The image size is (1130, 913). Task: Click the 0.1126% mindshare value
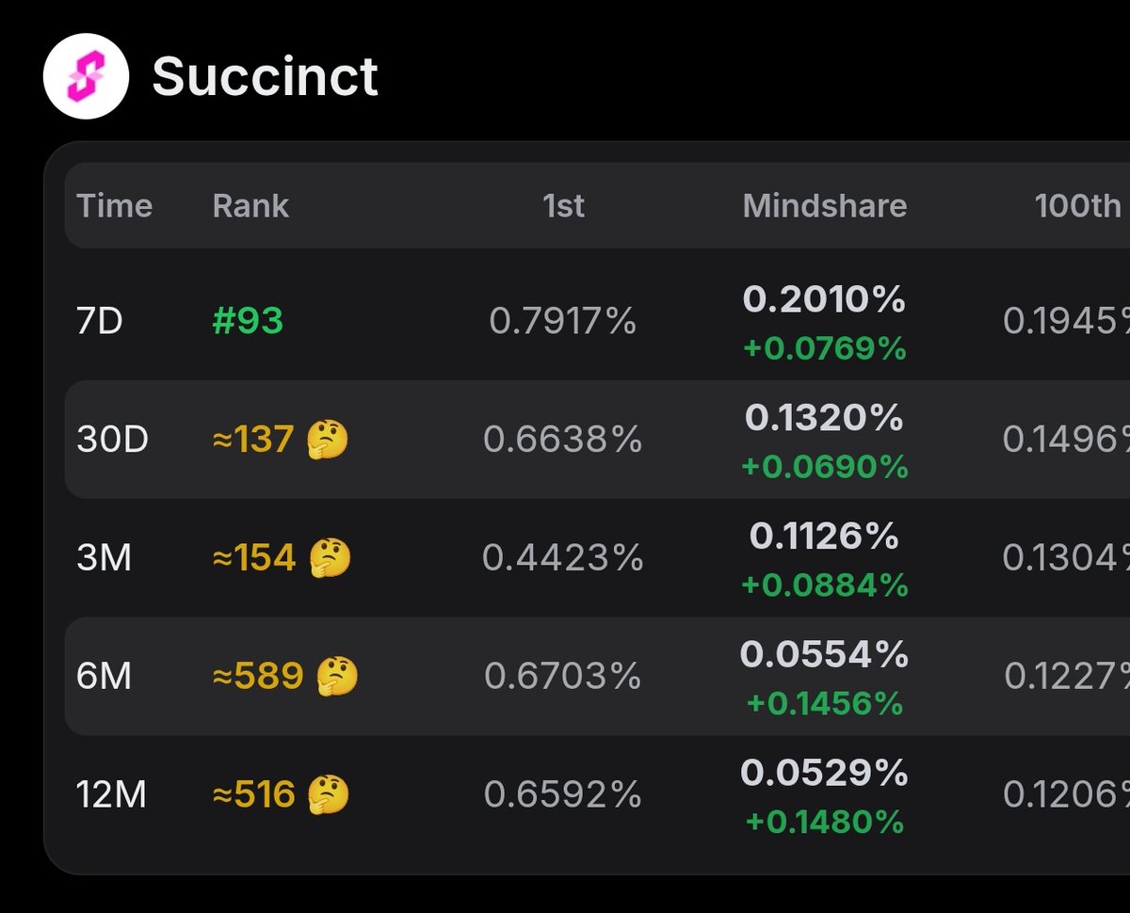click(825, 537)
